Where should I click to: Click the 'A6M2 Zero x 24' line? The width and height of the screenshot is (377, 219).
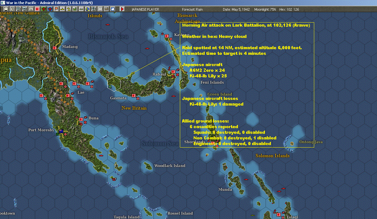(x=207, y=70)
